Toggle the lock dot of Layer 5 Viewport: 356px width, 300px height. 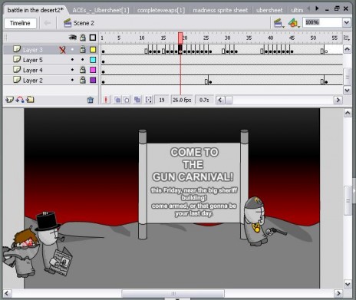pyautogui.click(x=82, y=60)
